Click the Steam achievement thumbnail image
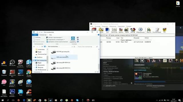Image resolution: width=183 pixels, height=102 pixels. click(x=138, y=76)
